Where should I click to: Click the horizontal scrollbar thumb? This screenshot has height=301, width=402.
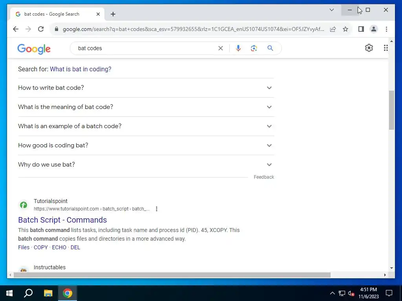[172, 275]
